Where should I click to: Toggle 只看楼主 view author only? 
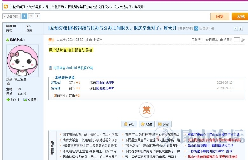point(197,40)
